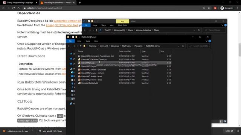Open Share tab in RabbitMQ Server window
The height and width of the screenshot is (135, 241).
tap(88, 41)
